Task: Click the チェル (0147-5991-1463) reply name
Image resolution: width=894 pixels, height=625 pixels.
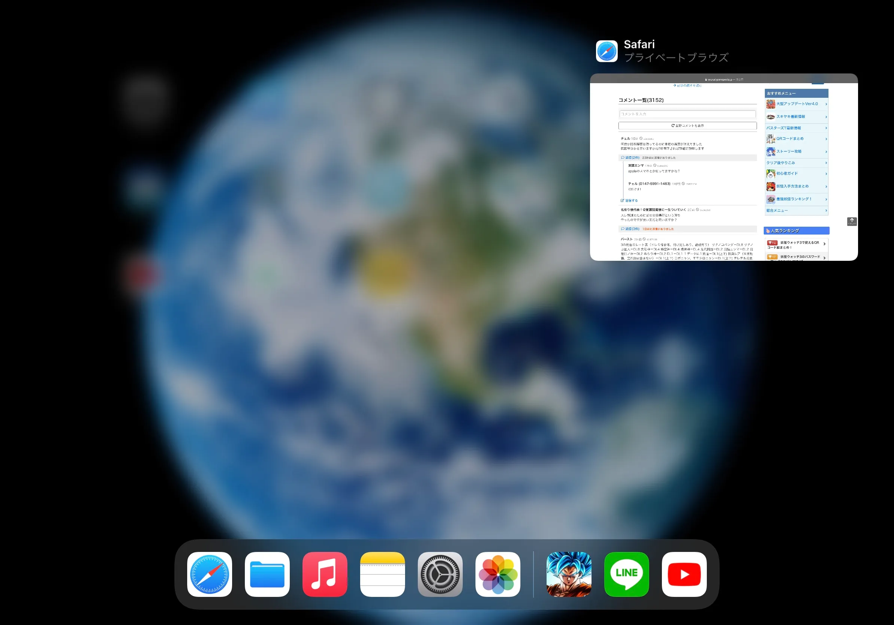Action: click(649, 184)
